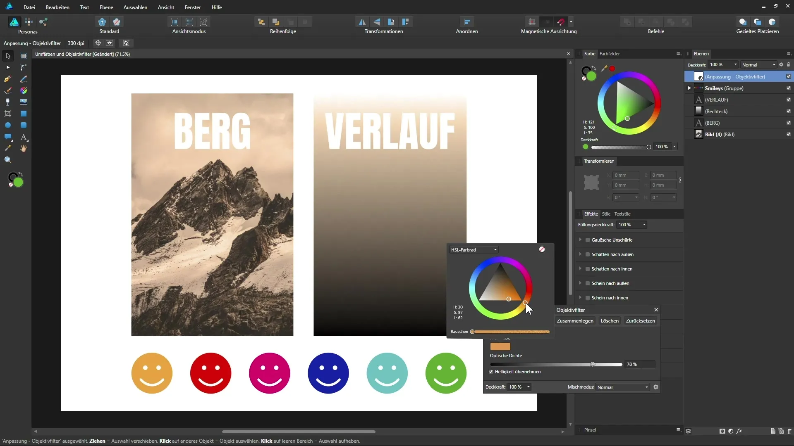
Task: Open the Füllungsdeckkraft percentage dropdown
Action: [x=644, y=225]
